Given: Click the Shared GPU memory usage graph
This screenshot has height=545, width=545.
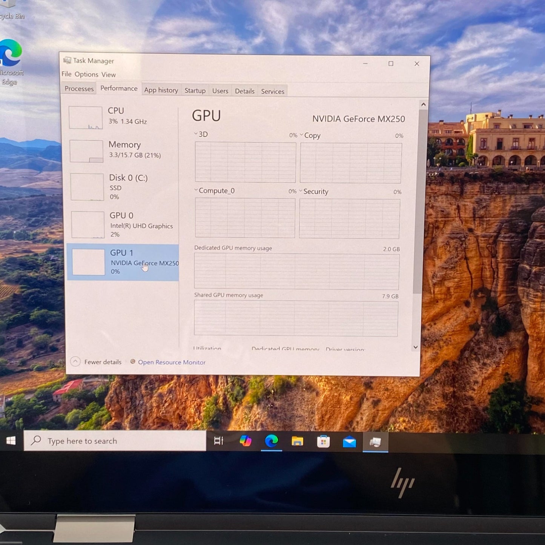Looking at the screenshot, I should pyautogui.click(x=296, y=318).
